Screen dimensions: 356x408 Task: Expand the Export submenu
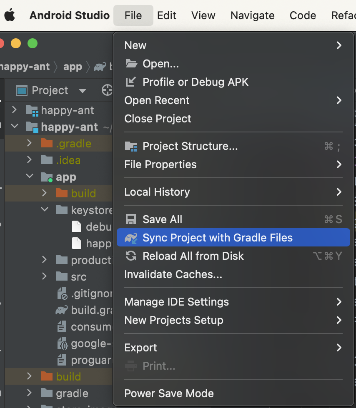[233, 348]
